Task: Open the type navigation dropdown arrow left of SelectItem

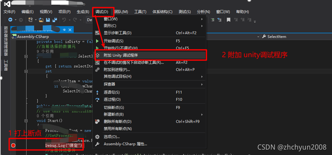Action: pyautogui.click(x=258, y=37)
